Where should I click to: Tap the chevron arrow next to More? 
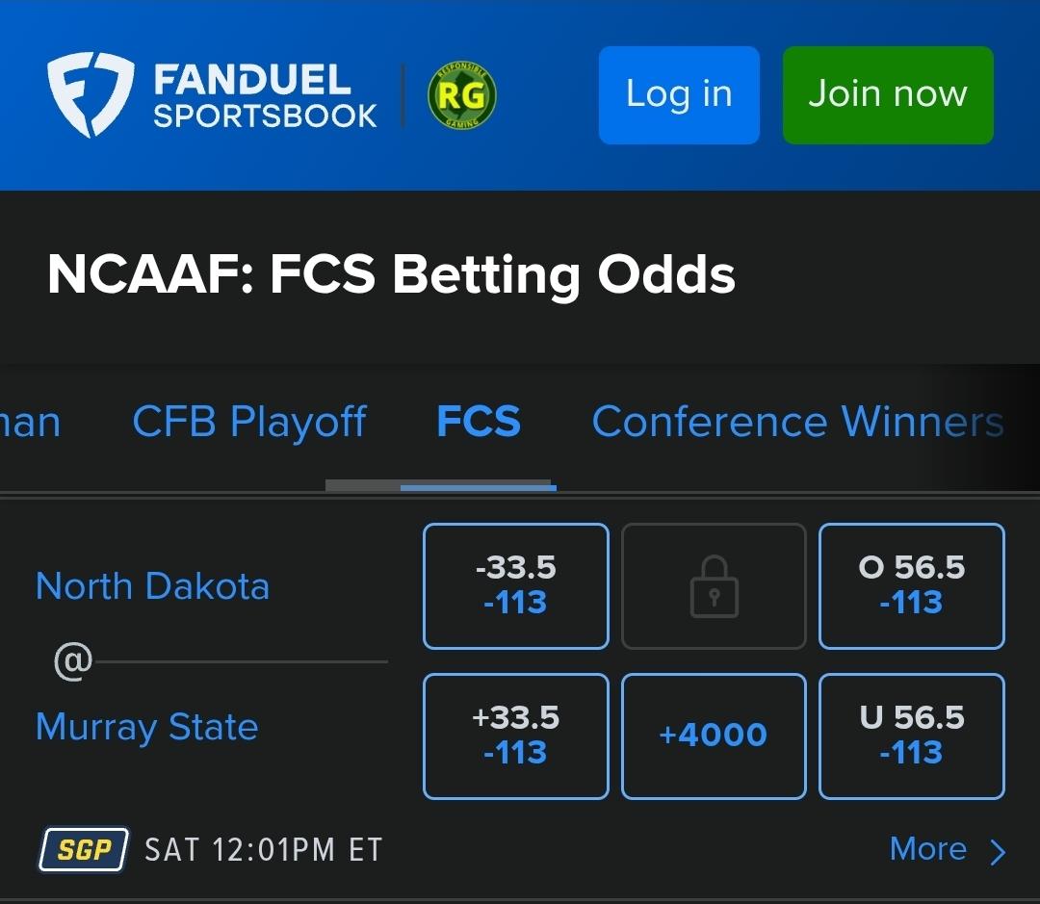coord(998,852)
